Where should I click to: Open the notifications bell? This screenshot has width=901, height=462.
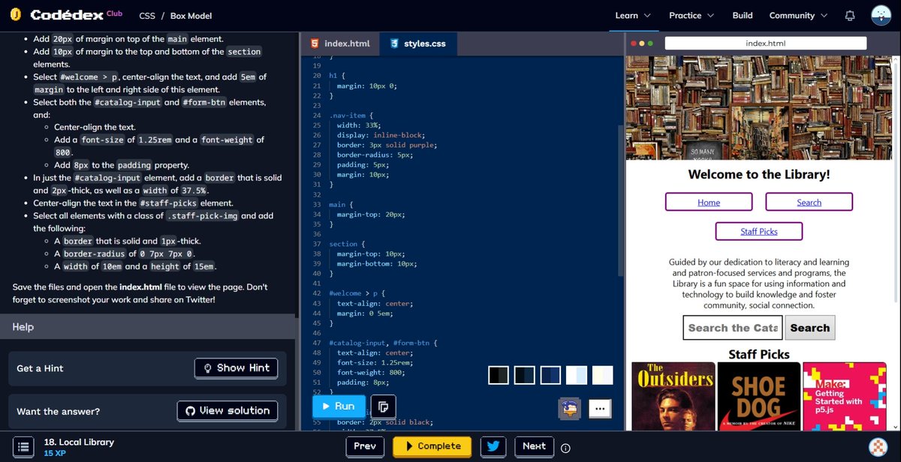coord(850,16)
